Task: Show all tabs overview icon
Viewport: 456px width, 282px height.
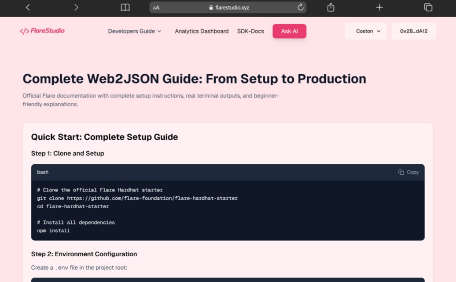Action: click(428, 7)
